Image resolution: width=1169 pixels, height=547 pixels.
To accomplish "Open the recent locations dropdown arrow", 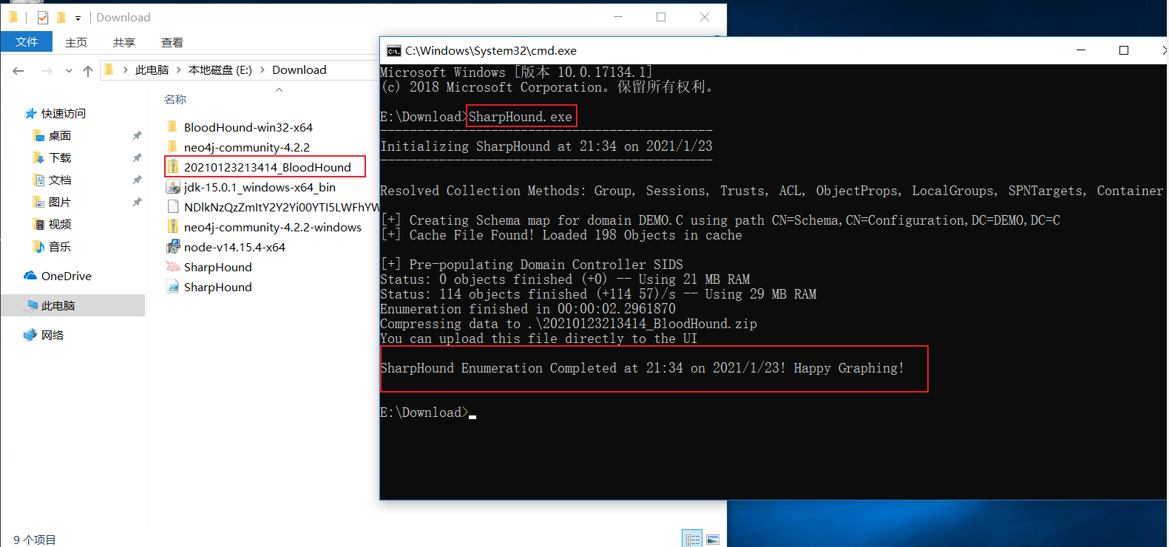I will [69, 71].
